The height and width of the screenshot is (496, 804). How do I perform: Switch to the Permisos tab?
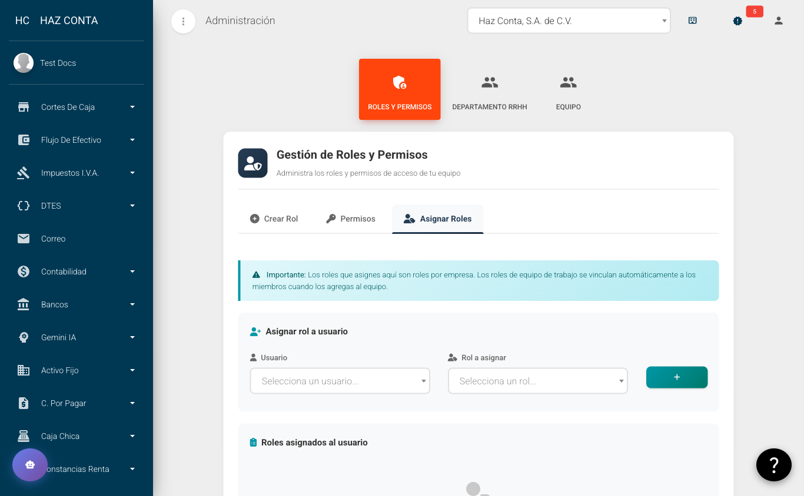pyautogui.click(x=351, y=219)
